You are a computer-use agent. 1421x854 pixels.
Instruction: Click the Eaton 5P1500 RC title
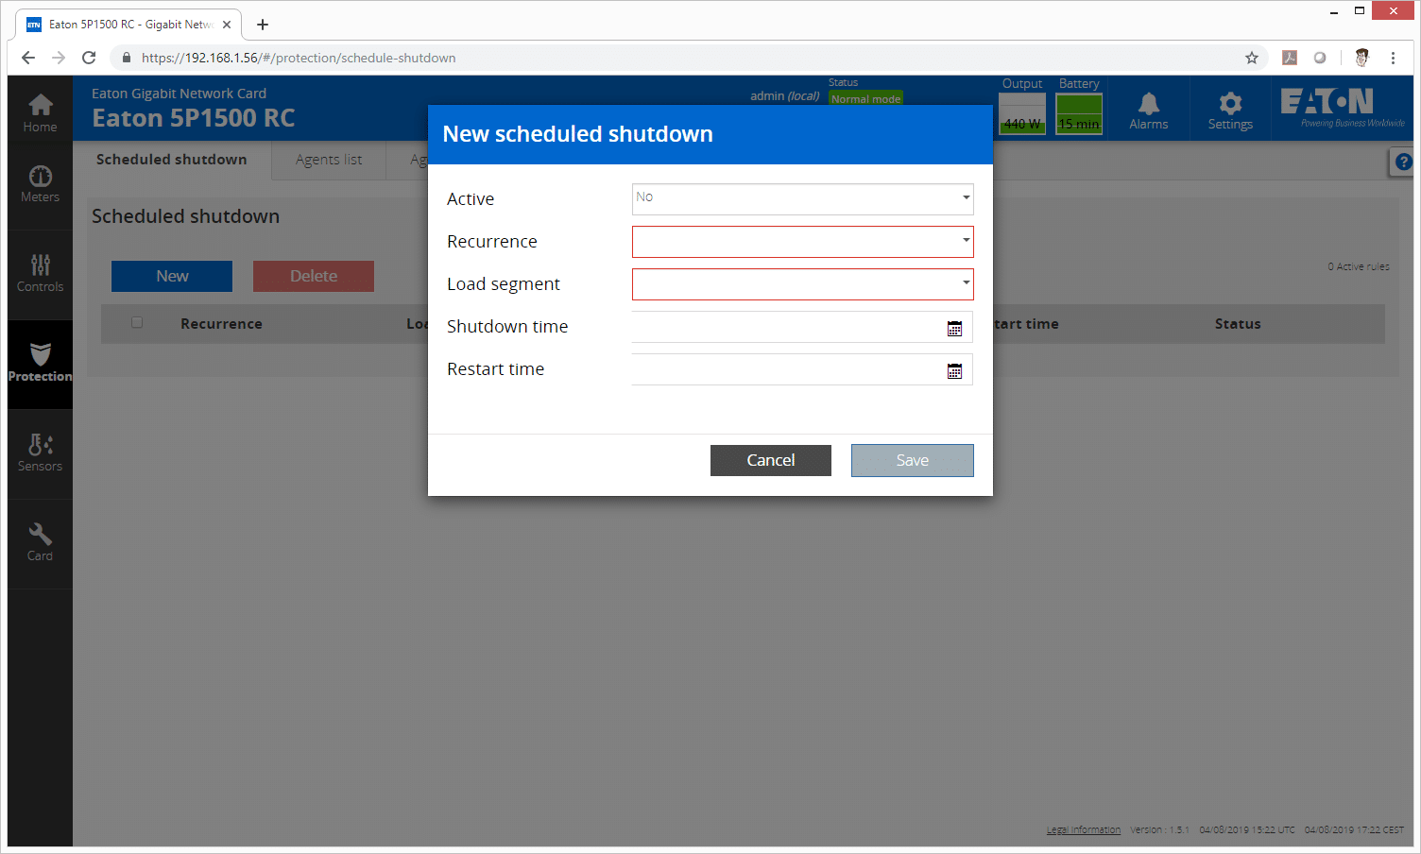click(194, 118)
